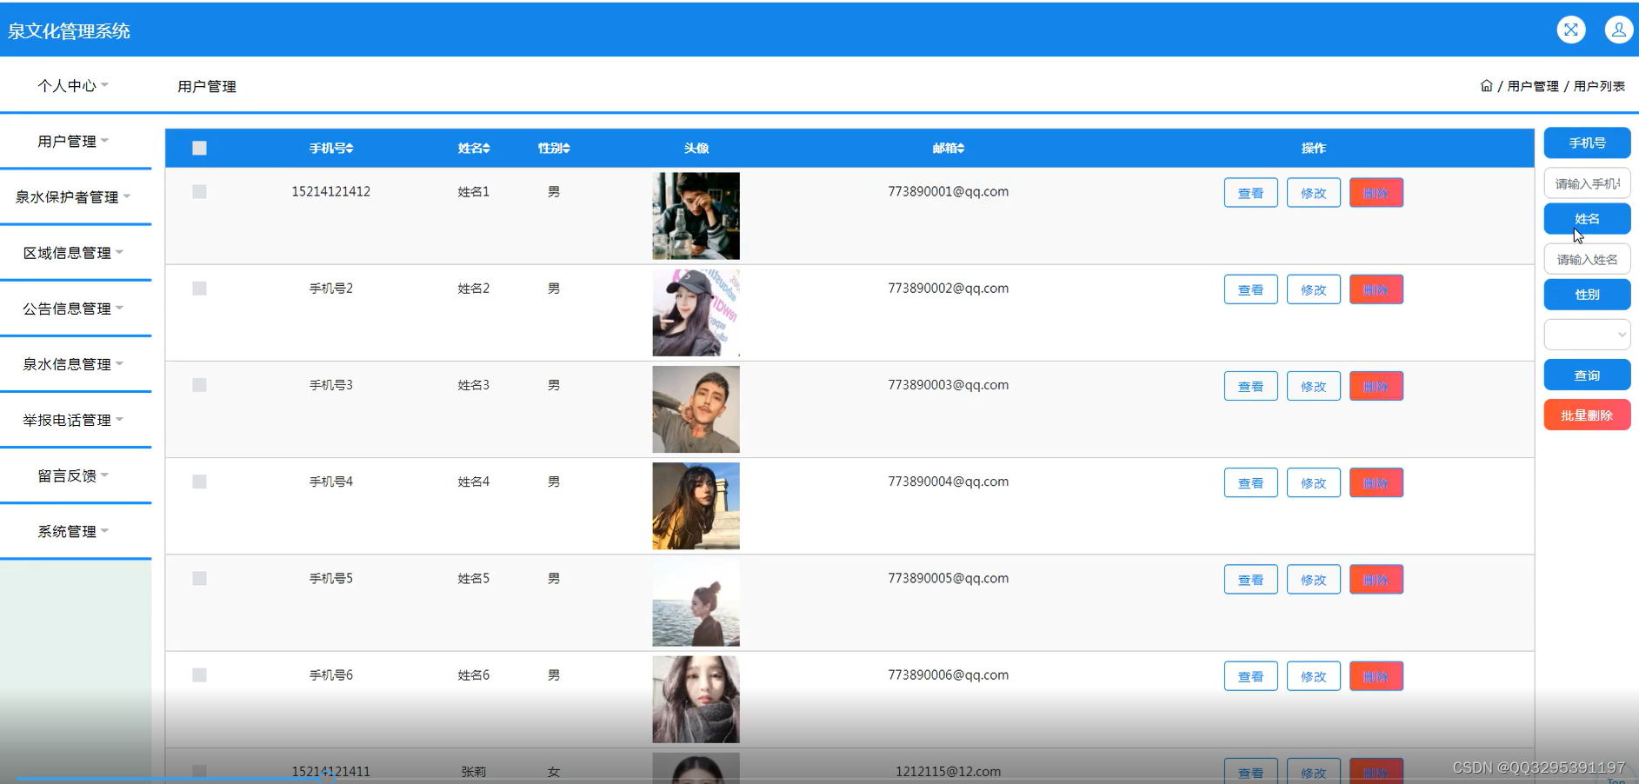This screenshot has width=1639, height=784.
Task: Click 查看 for 姓名2 row
Action: click(1250, 289)
